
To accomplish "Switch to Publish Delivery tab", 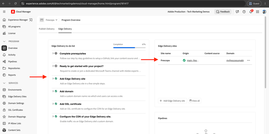I will click(47, 29).
